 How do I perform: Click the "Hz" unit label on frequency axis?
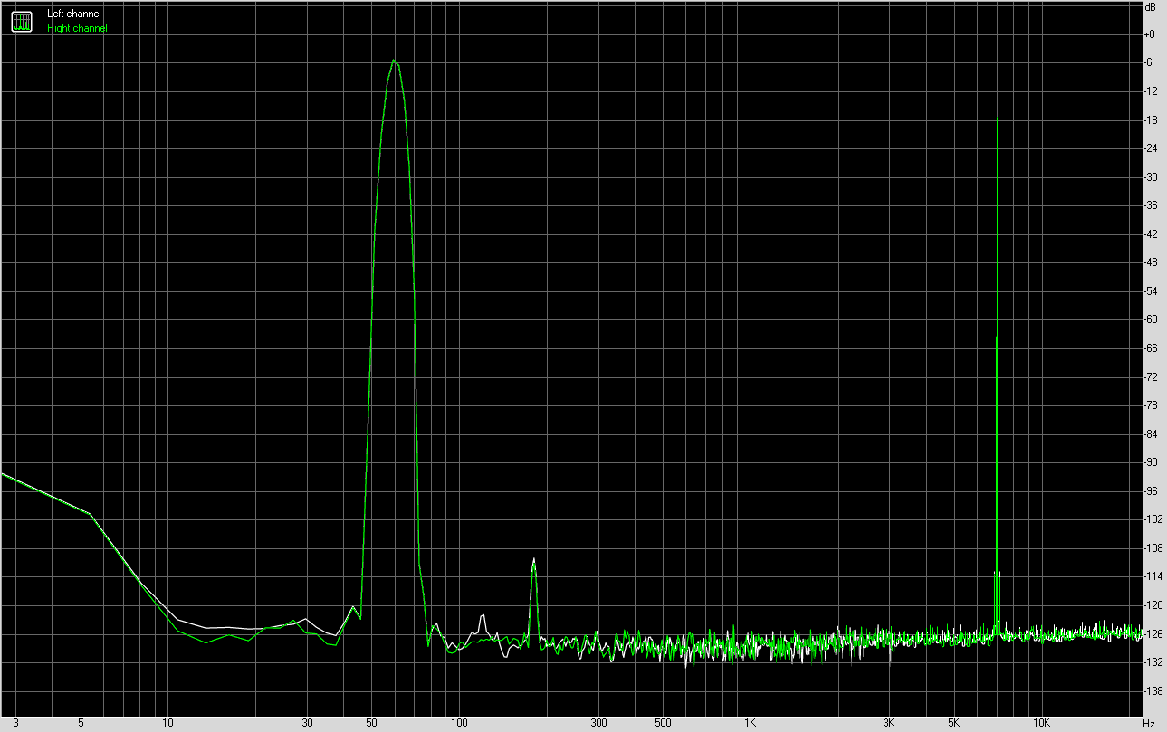point(1149,724)
